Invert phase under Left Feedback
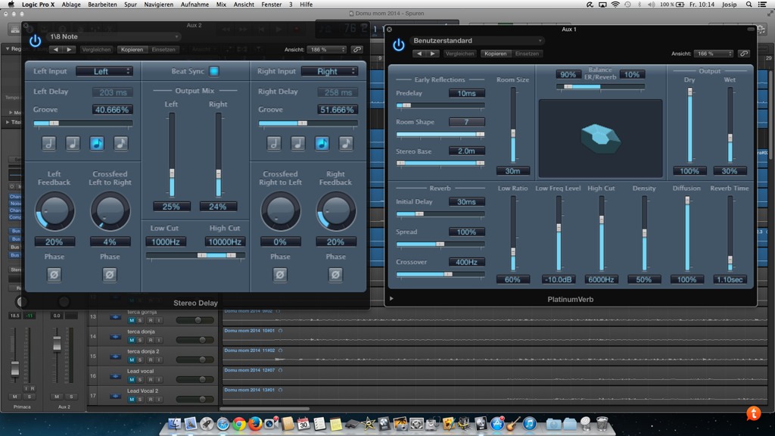 tap(54, 274)
